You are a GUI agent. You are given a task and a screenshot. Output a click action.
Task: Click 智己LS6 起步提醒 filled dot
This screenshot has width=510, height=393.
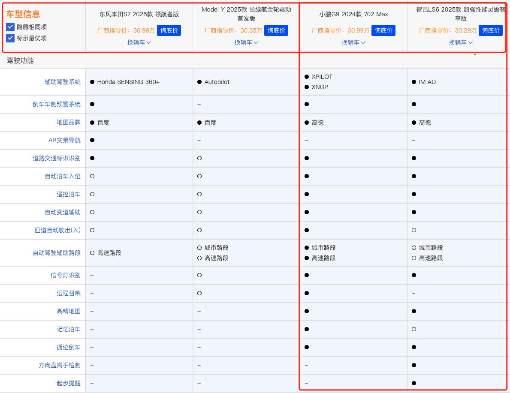click(414, 383)
